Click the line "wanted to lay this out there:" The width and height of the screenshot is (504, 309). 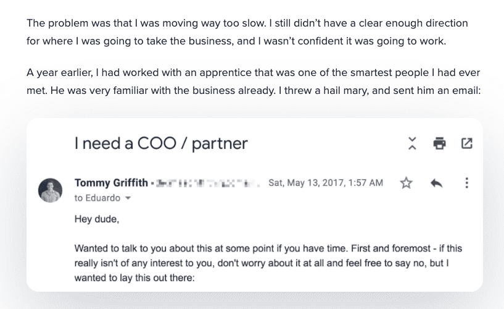point(134,277)
